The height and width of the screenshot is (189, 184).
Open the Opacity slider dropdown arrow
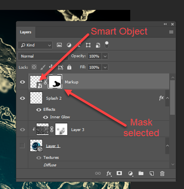click(105, 56)
